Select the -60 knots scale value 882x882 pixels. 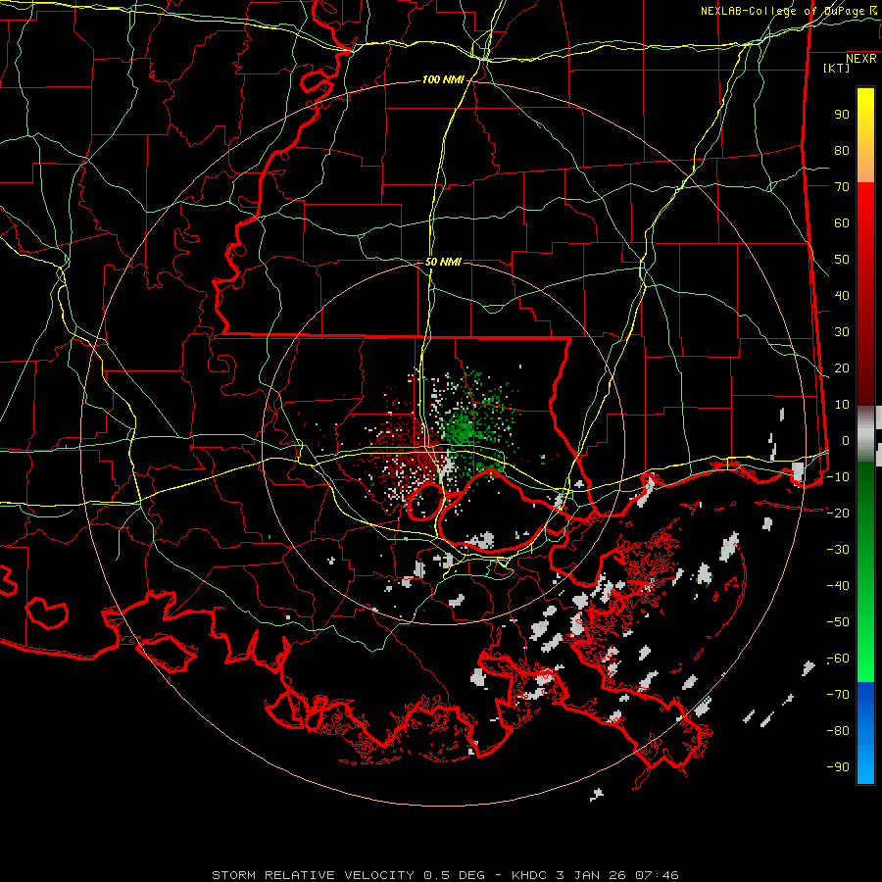(838, 659)
